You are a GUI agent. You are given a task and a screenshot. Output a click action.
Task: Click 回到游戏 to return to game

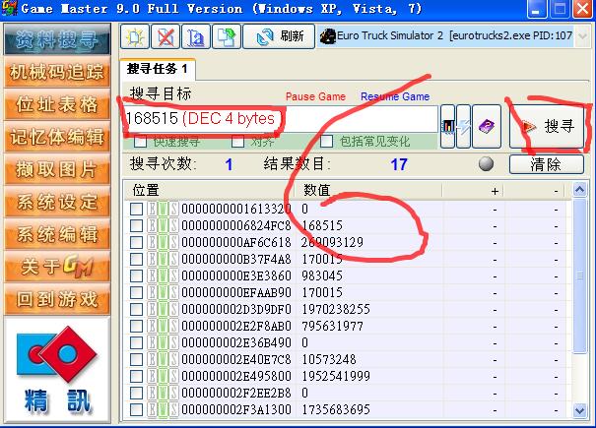(x=57, y=299)
